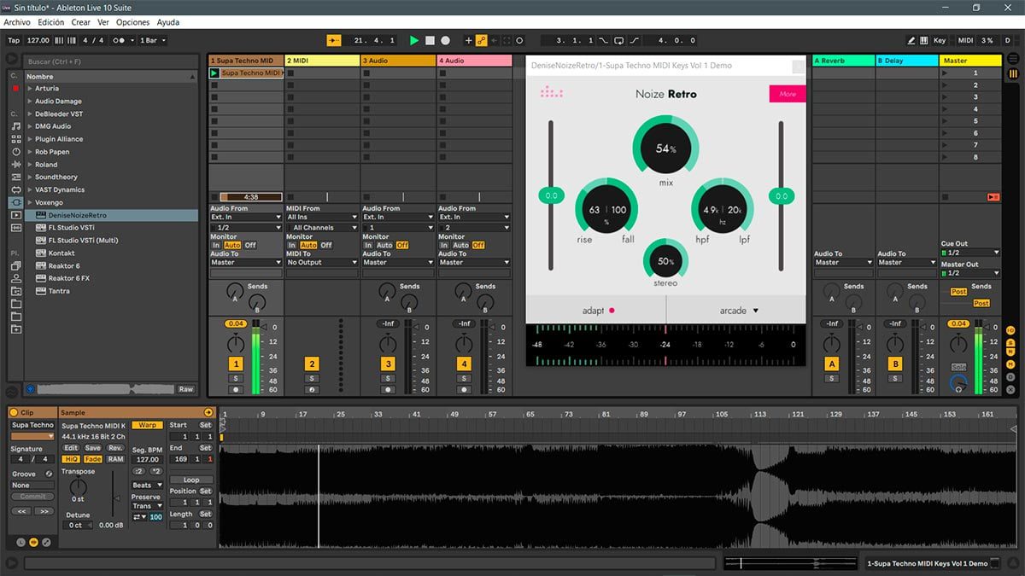
Task: Open the Samples category in the browser sidebar
Action: (x=16, y=228)
